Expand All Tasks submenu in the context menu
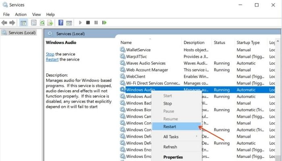The width and height of the screenshot is (282, 161). pos(176,137)
